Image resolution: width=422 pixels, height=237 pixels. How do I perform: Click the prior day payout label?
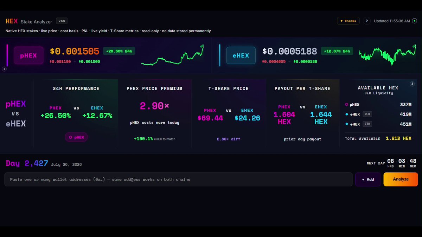302,139
